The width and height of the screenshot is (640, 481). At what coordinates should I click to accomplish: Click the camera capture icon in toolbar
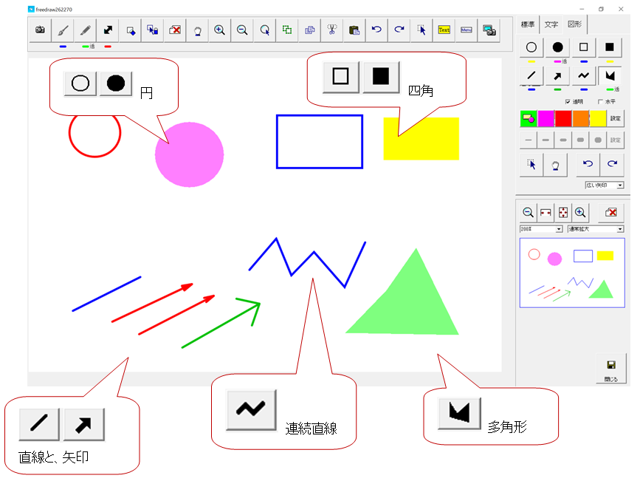click(40, 30)
